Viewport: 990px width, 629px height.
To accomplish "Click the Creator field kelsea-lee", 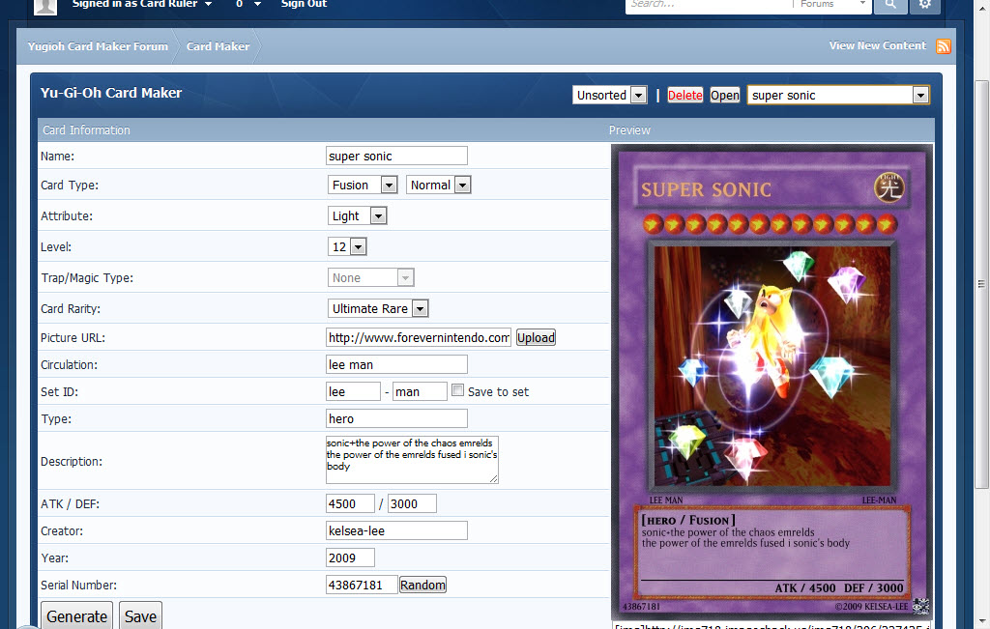I will 396,531.
